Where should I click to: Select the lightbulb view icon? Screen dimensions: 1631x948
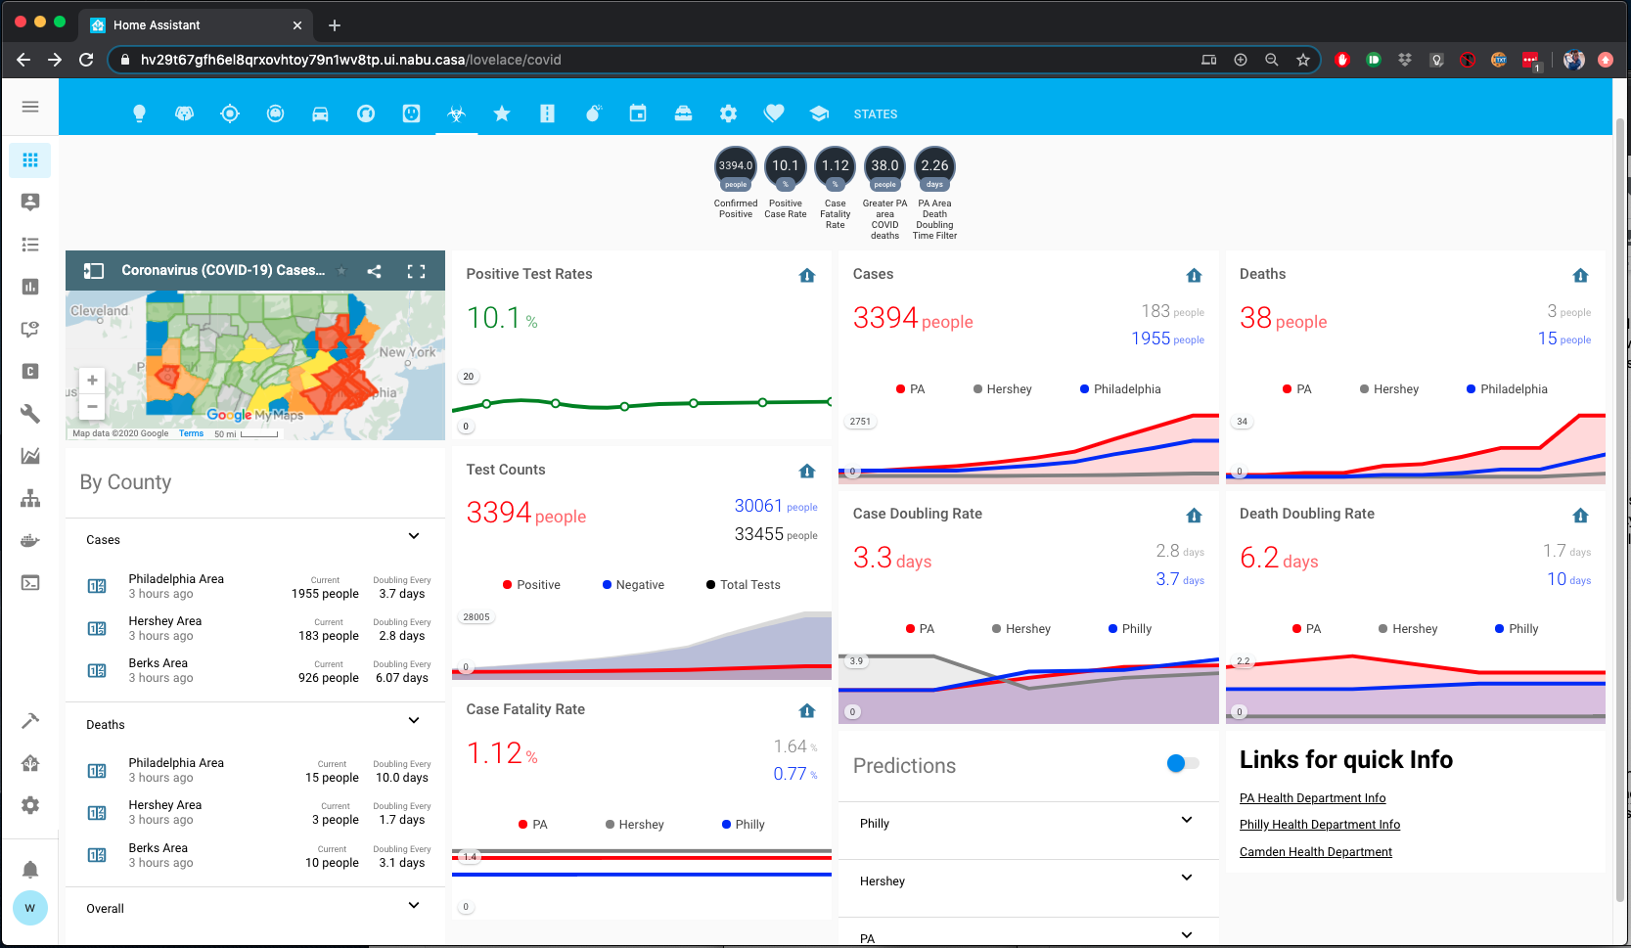(x=139, y=113)
